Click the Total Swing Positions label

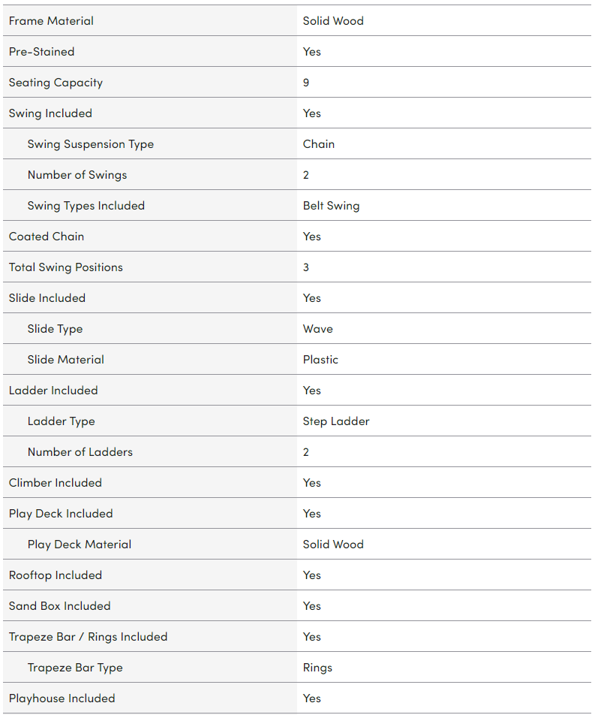65,267
